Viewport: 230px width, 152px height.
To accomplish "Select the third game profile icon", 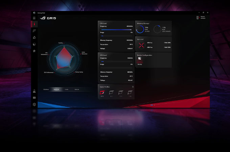I will [121, 93].
